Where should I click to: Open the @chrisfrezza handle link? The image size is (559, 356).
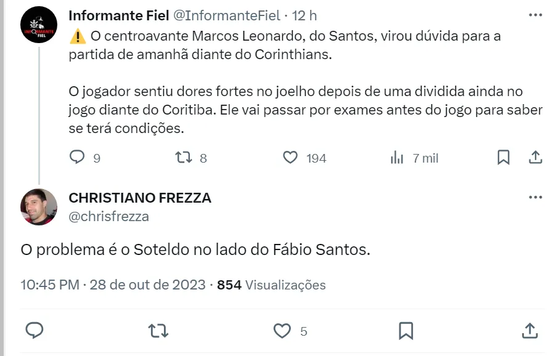(x=108, y=216)
